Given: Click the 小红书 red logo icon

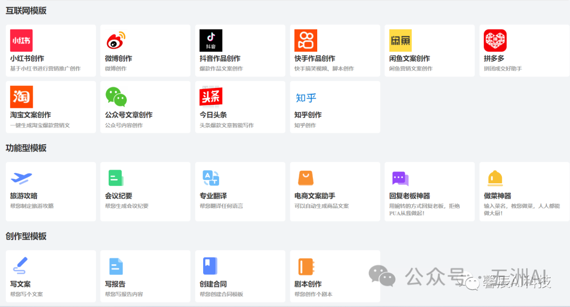Looking at the screenshot, I should pos(21,41).
